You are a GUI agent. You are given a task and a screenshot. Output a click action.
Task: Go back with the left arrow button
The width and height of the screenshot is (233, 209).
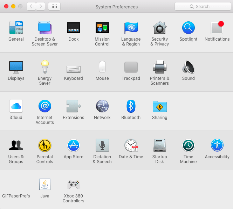(x=31, y=6)
